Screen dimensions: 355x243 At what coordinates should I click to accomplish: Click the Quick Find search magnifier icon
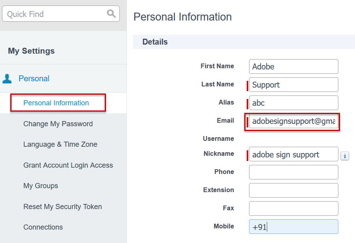coord(111,14)
